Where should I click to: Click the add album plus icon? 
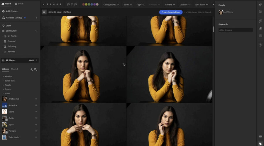click(x=31, y=69)
